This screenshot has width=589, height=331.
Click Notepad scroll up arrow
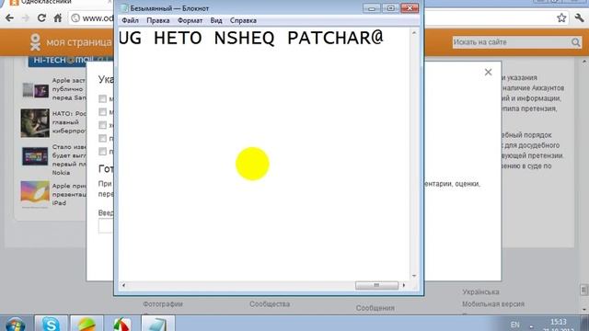414,33
